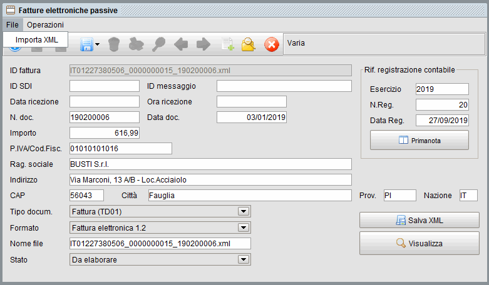Expand the Tipo docum. dropdown
The height and width of the screenshot is (285, 489).
pyautogui.click(x=244, y=211)
